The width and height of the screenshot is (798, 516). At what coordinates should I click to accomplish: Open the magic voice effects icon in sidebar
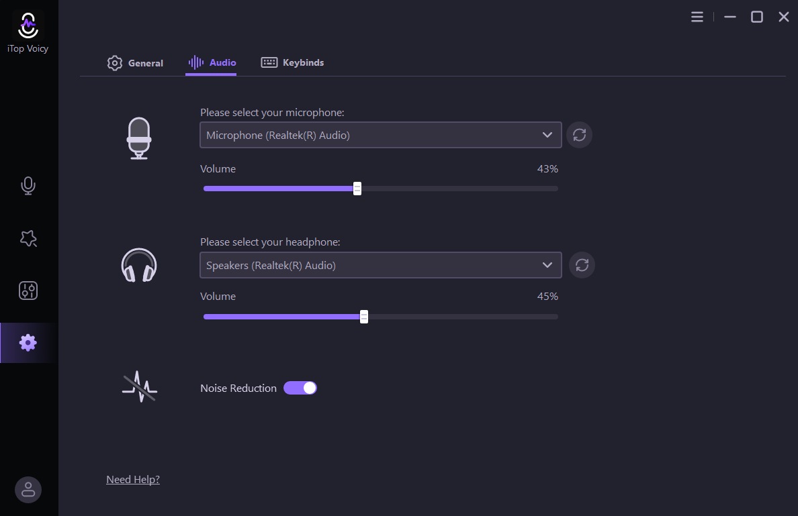coord(28,238)
